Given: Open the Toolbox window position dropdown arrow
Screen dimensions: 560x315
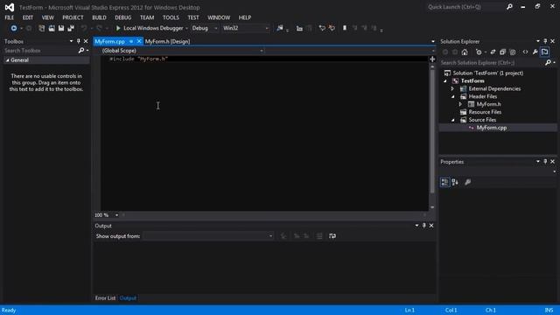Looking at the screenshot, I should 71,41.
